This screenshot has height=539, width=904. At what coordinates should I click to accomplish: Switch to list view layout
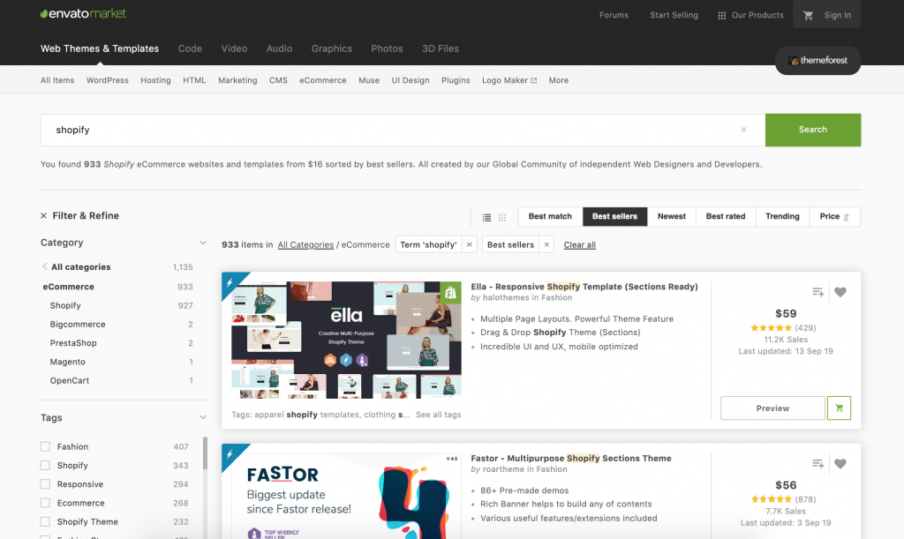point(486,217)
